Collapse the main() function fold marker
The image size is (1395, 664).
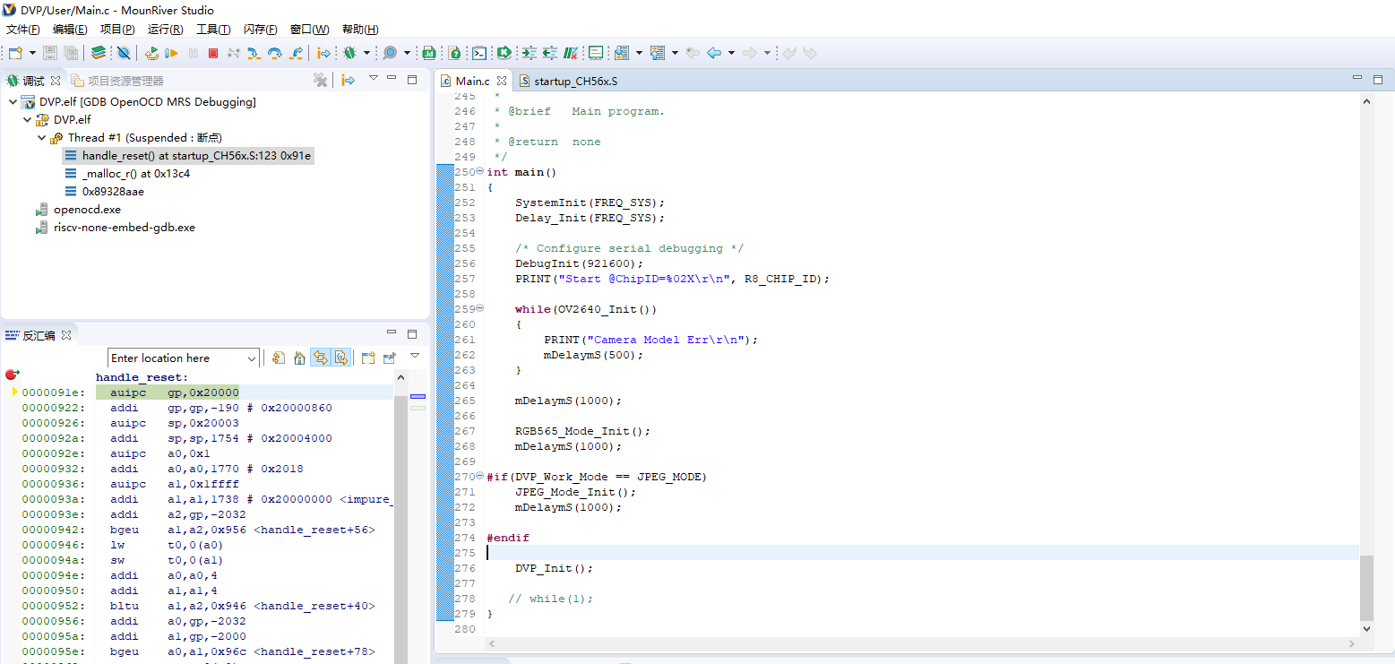click(480, 172)
